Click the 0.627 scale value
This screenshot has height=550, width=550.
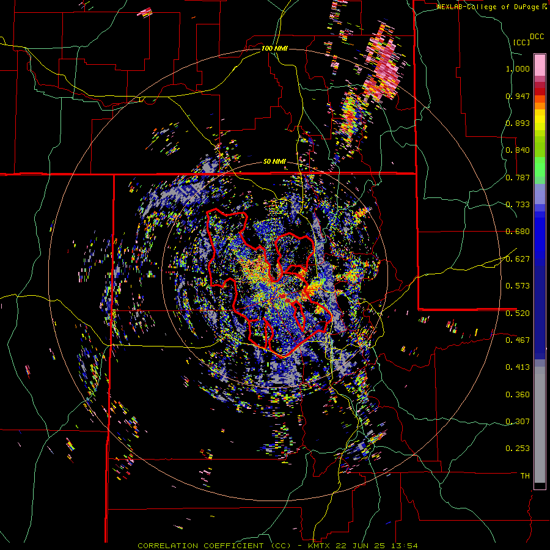pyautogui.click(x=518, y=259)
